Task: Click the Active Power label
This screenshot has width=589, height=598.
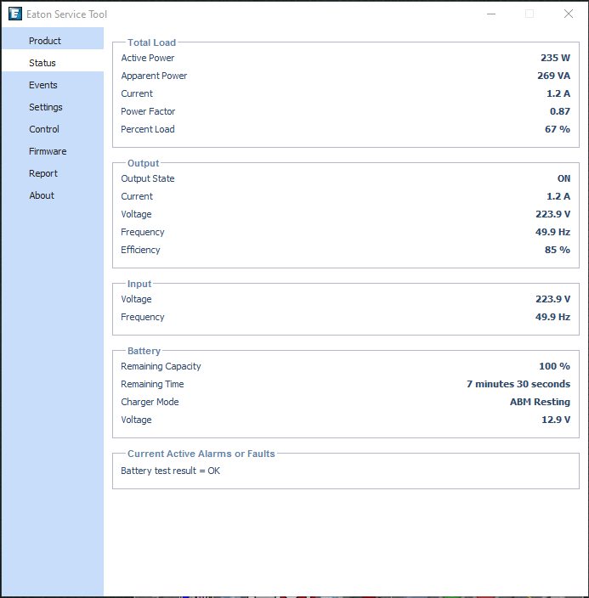Action: [x=147, y=58]
